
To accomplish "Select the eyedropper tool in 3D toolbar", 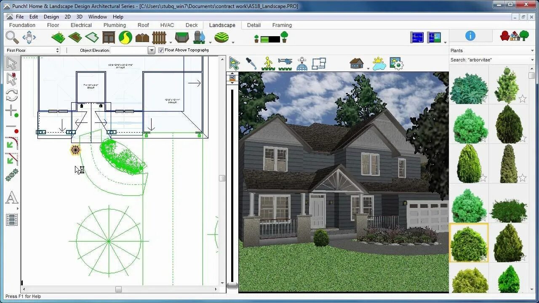I will pyautogui.click(x=251, y=64).
